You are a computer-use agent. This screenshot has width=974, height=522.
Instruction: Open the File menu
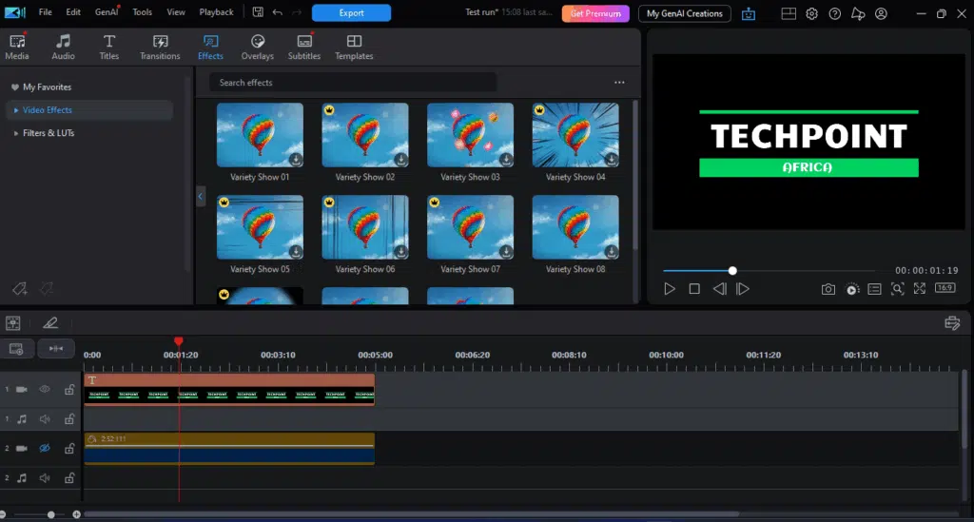click(46, 12)
